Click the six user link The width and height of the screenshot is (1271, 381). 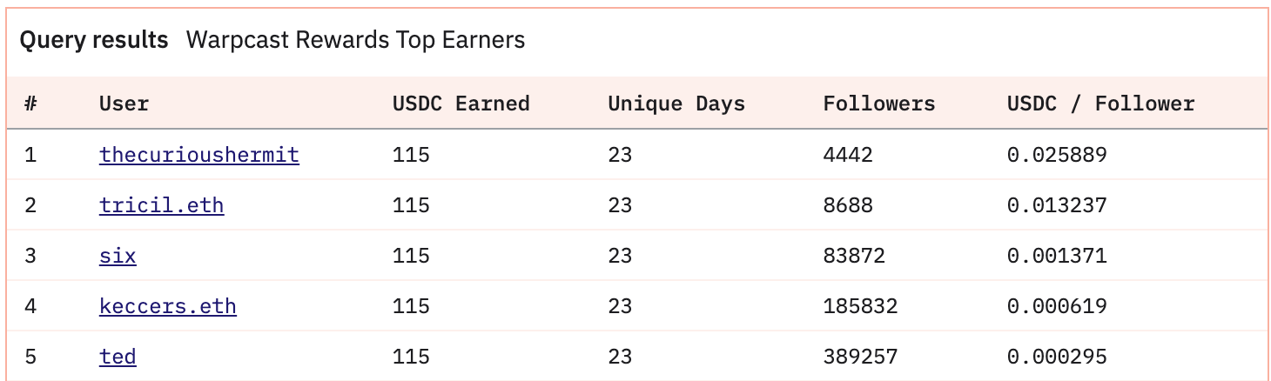click(118, 256)
